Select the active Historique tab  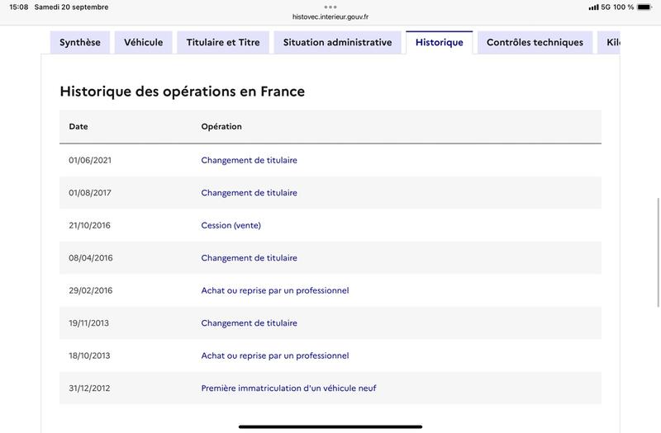point(440,43)
